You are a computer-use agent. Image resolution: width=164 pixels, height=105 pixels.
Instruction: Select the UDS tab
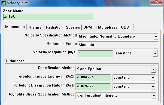click(127, 27)
